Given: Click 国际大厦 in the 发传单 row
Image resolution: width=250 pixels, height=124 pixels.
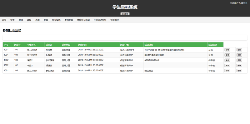Looking at the screenshot, I should [x=69, y=50].
